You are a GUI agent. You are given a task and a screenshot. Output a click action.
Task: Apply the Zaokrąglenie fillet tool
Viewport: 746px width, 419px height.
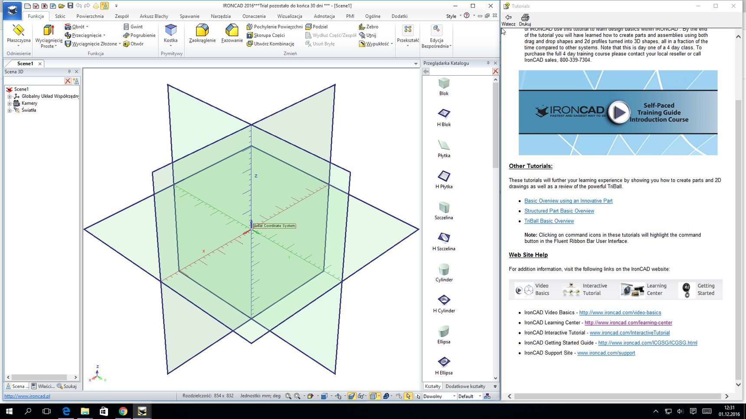[x=202, y=34]
